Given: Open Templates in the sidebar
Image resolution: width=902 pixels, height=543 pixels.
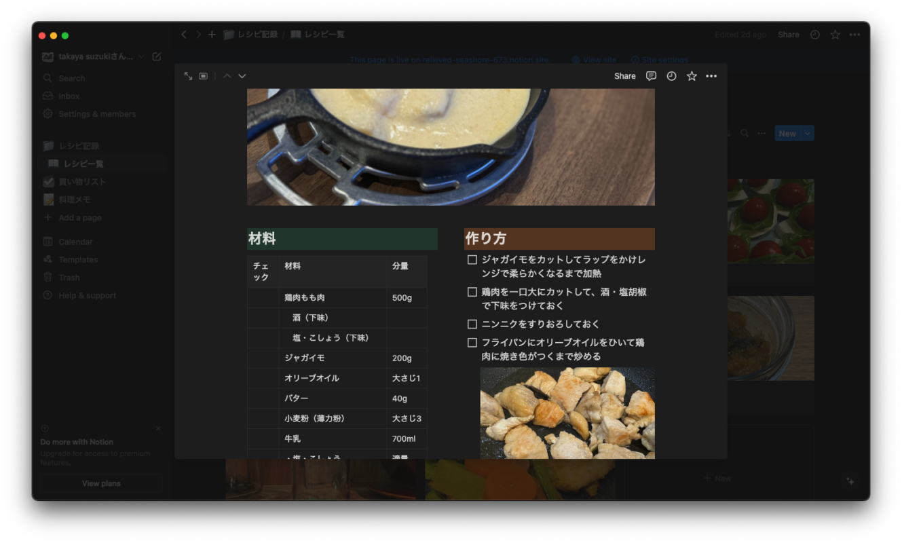Looking at the screenshot, I should pyautogui.click(x=78, y=260).
